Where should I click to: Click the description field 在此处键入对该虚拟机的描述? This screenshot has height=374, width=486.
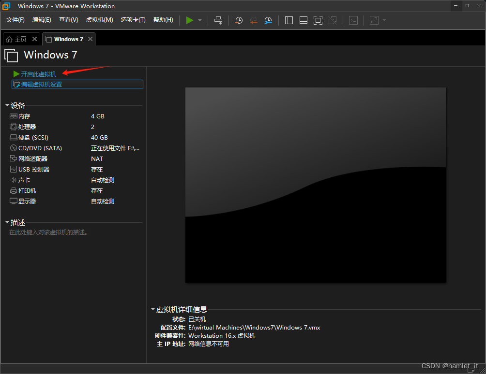(x=49, y=232)
